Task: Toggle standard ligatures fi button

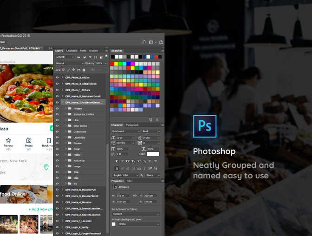Action: [x=117, y=169]
